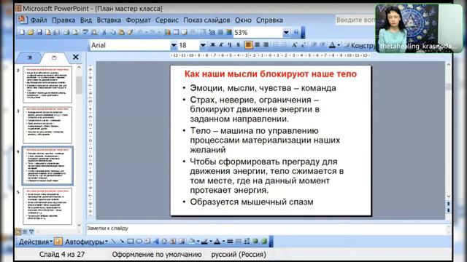Click the Конструктор design button
467x262 pixels.
click(360, 45)
